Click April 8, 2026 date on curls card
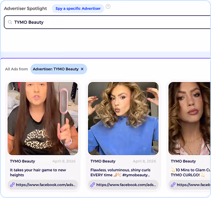Viewport: 211px width, 198px height. point(145,161)
